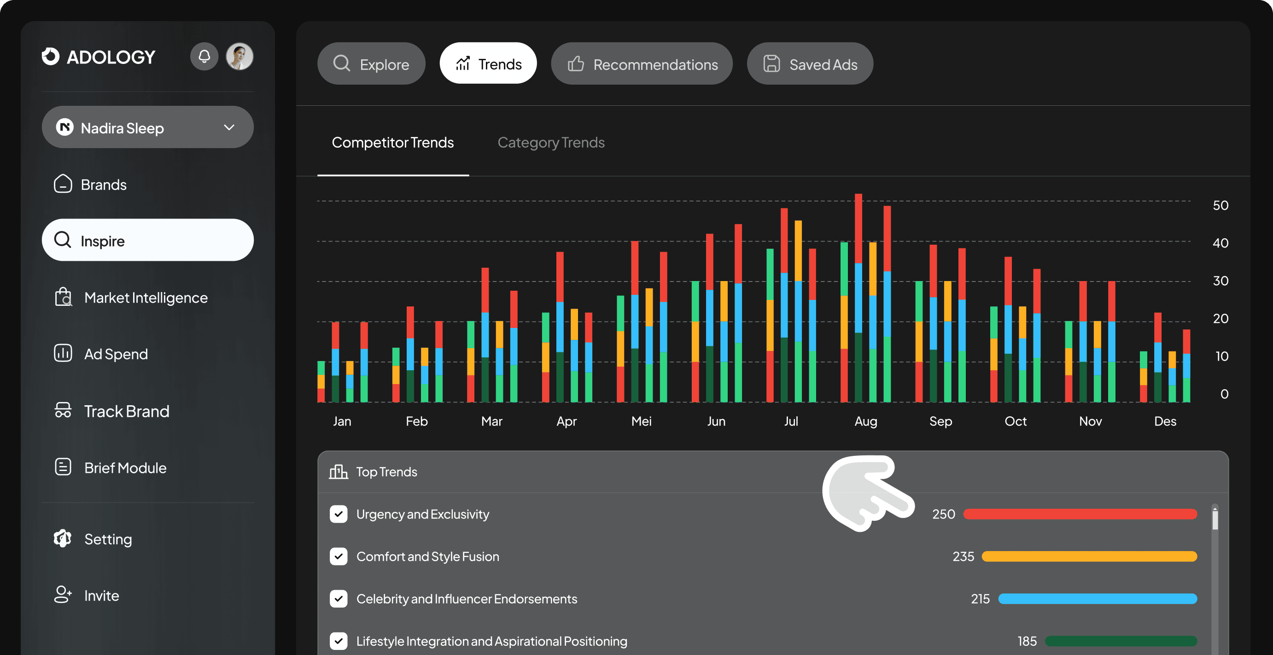
Task: Click the Top Trends heading
Action: tap(386, 472)
